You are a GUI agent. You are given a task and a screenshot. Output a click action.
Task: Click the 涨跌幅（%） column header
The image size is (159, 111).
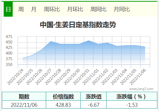coord(132,97)
